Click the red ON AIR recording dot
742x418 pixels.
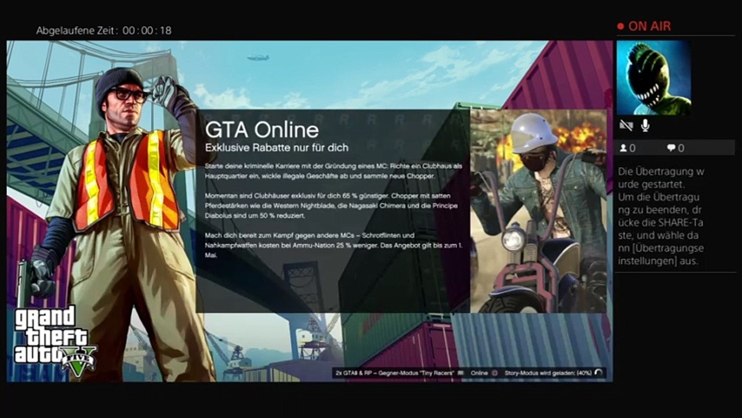tap(620, 27)
